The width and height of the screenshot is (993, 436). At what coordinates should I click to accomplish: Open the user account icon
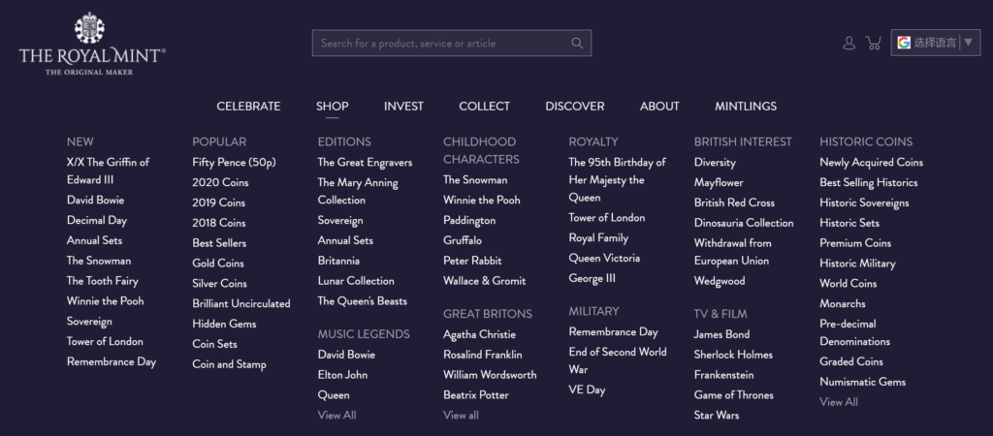point(849,43)
